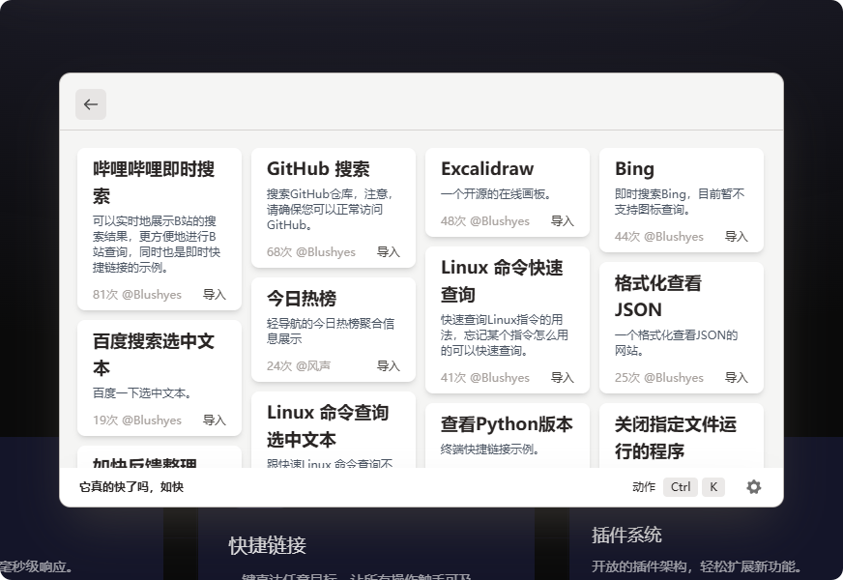This screenshot has height=580, width=843.
Task: Import the 格式化查看 JSON quick link
Action: click(x=736, y=378)
